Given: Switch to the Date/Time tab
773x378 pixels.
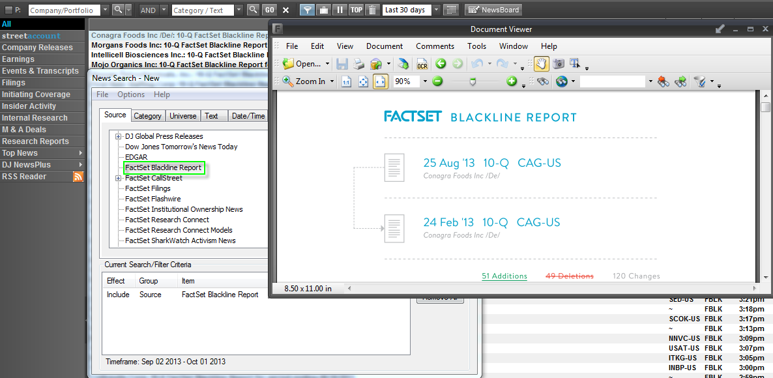Looking at the screenshot, I should pyautogui.click(x=248, y=115).
